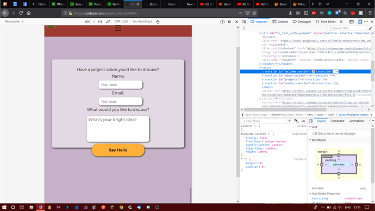Open the page hamburger menu in red header

(x=118, y=28)
